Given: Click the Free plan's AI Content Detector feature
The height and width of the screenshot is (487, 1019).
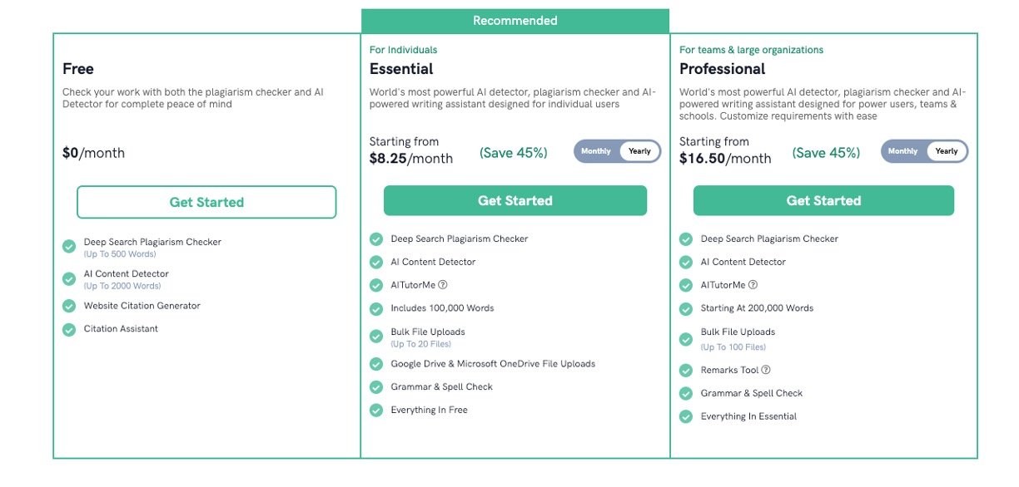Looking at the screenshot, I should 126,273.
